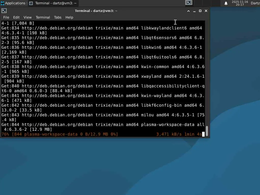Open the Tabs menu
This screenshot has width=260, height=195.
tap(58, 17)
